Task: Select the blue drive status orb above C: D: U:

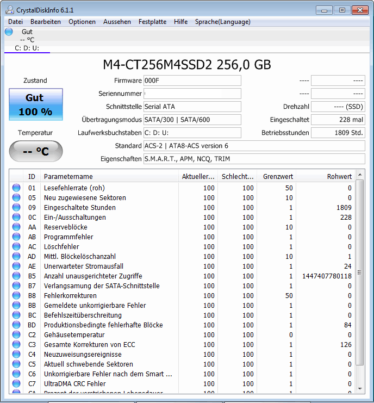Action: [x=9, y=32]
